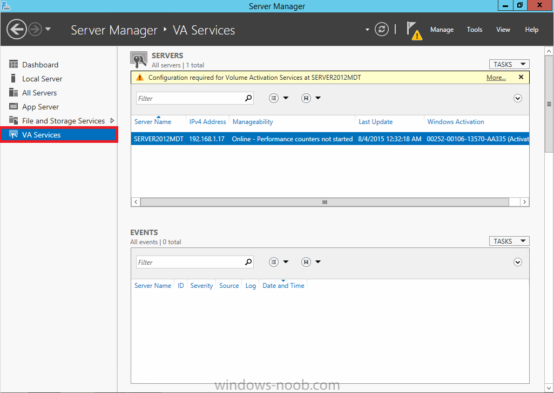Click the Servers save query icon

pos(306,98)
